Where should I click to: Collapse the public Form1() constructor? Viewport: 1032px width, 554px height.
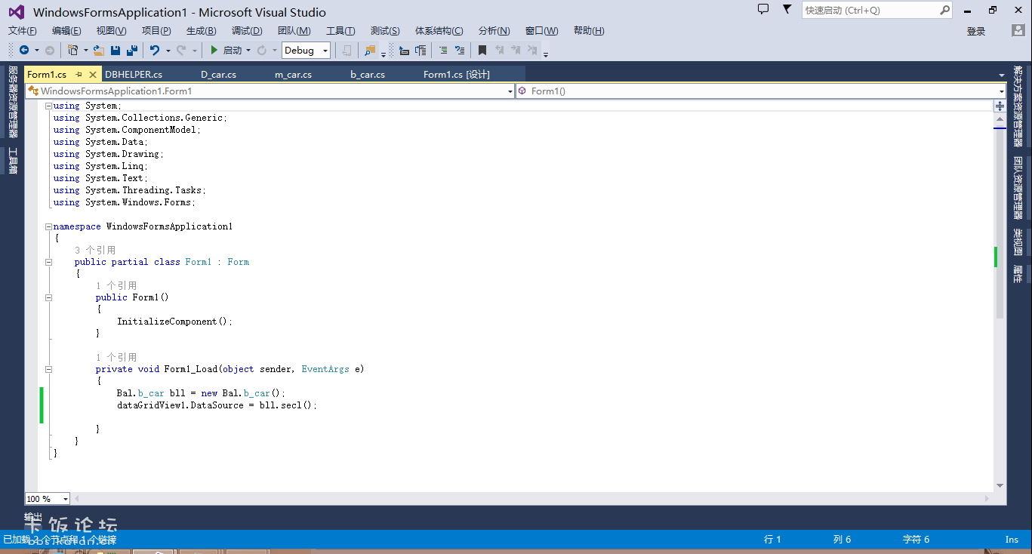[x=48, y=297]
